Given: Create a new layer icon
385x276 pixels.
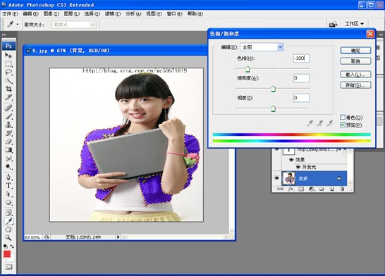Looking at the screenshot, I should click(x=331, y=189).
